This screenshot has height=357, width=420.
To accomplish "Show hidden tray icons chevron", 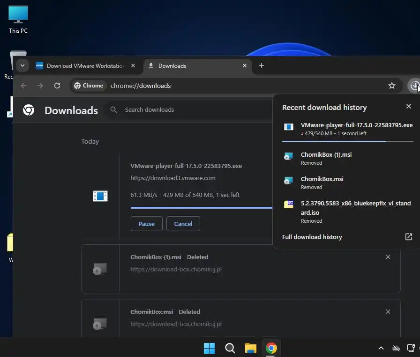I will (381, 348).
